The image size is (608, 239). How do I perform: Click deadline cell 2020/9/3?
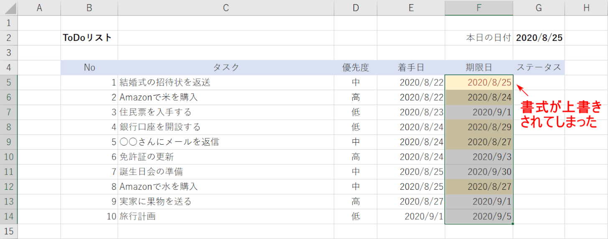[x=479, y=157]
